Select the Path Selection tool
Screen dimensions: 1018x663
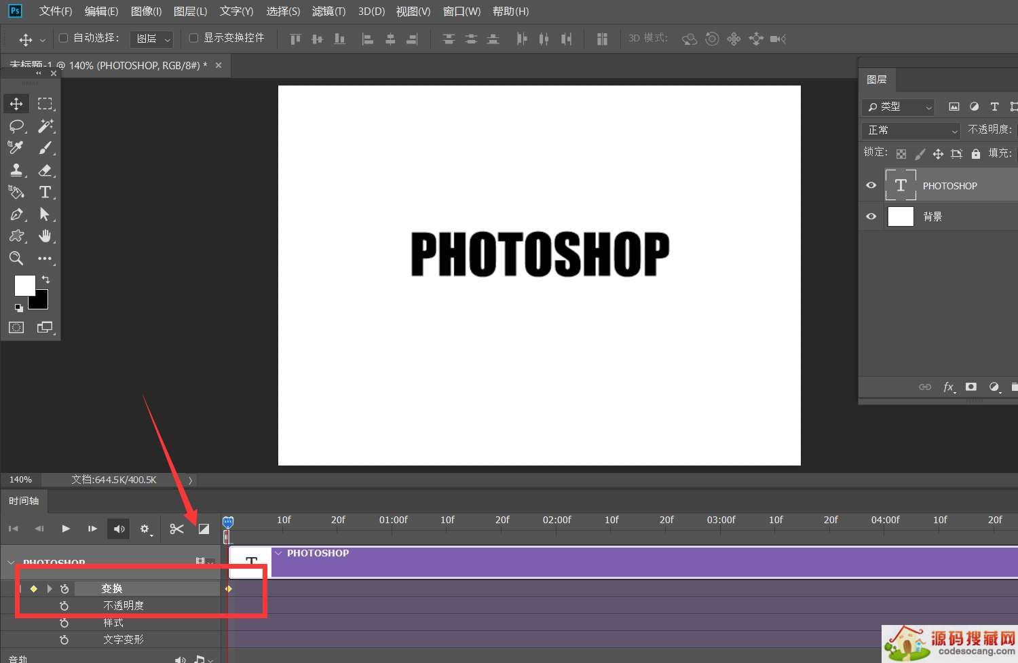[45, 214]
